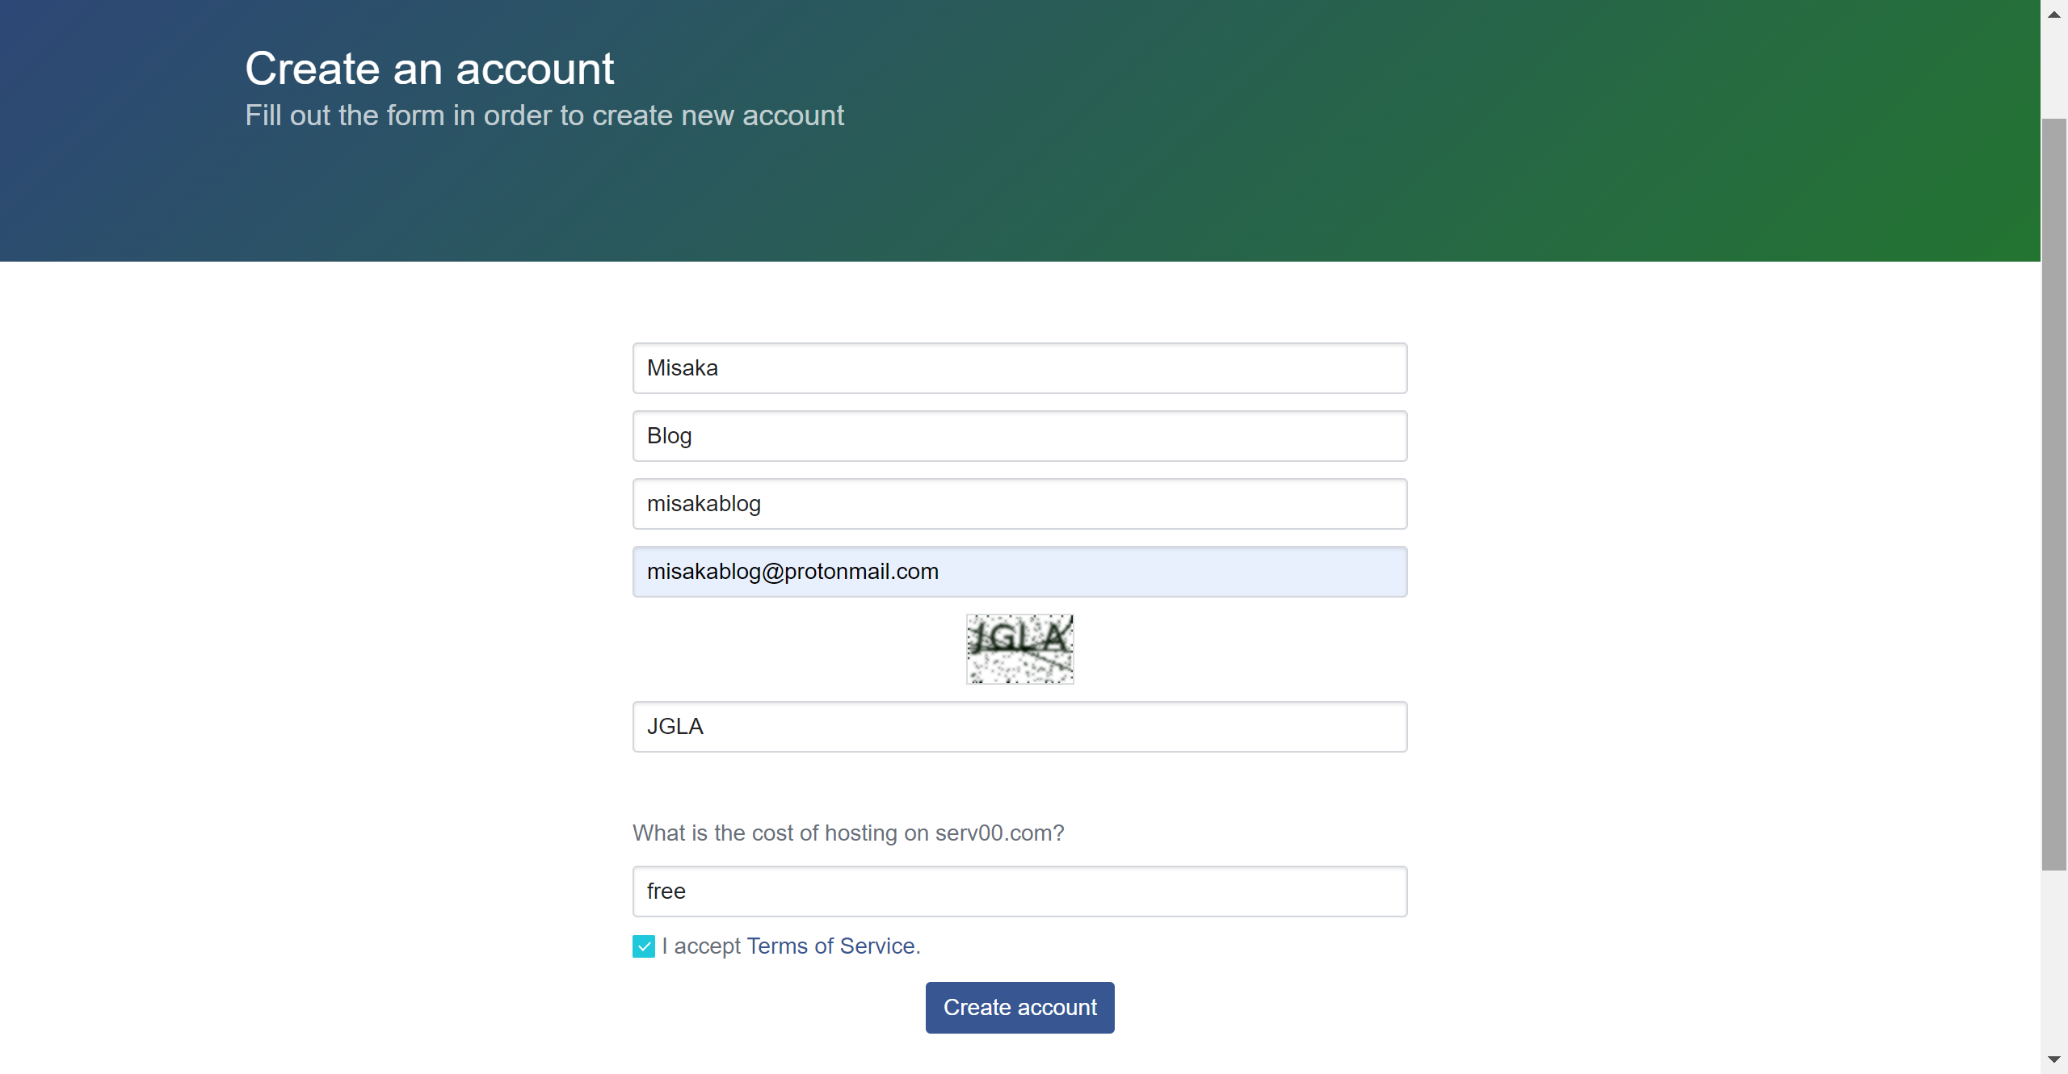Image resolution: width=2068 pixels, height=1074 pixels.
Task: Select the username field with misakablog
Action: tap(1019, 504)
